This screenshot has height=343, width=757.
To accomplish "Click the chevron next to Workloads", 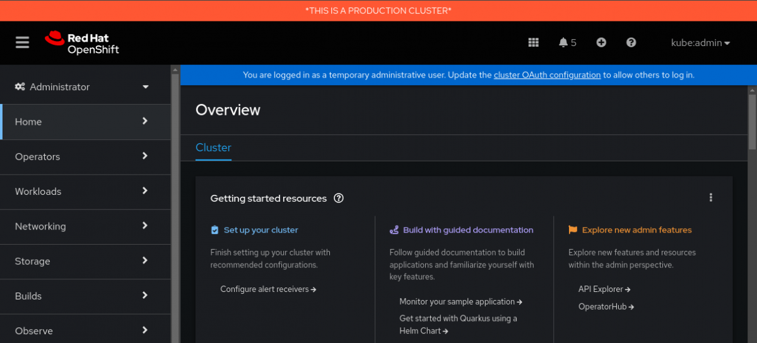I will 145,190.
